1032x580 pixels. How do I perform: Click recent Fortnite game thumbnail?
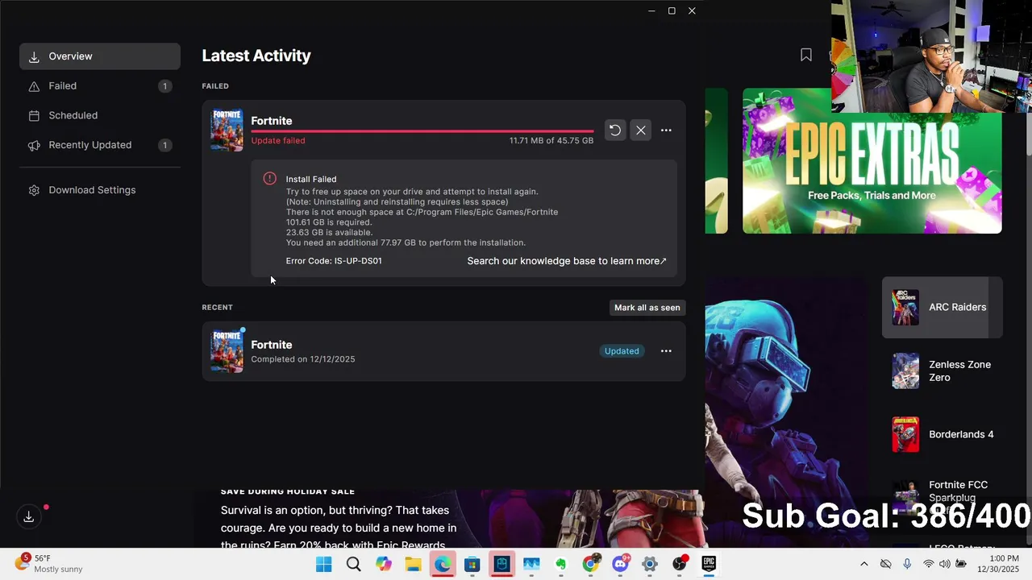click(x=227, y=351)
